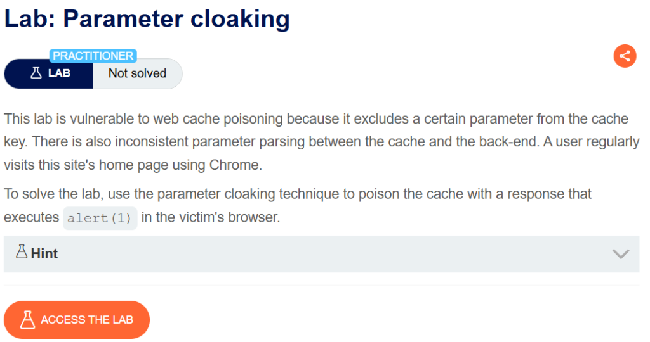The width and height of the screenshot is (650, 342).
Task: Click flask icon on Access the Lab button
Action: click(x=27, y=320)
